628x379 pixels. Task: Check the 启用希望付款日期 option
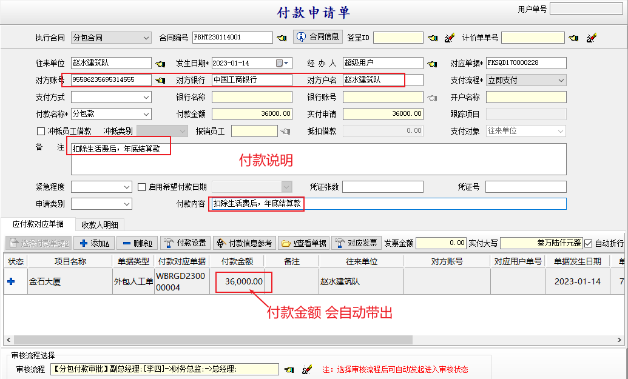coord(142,187)
